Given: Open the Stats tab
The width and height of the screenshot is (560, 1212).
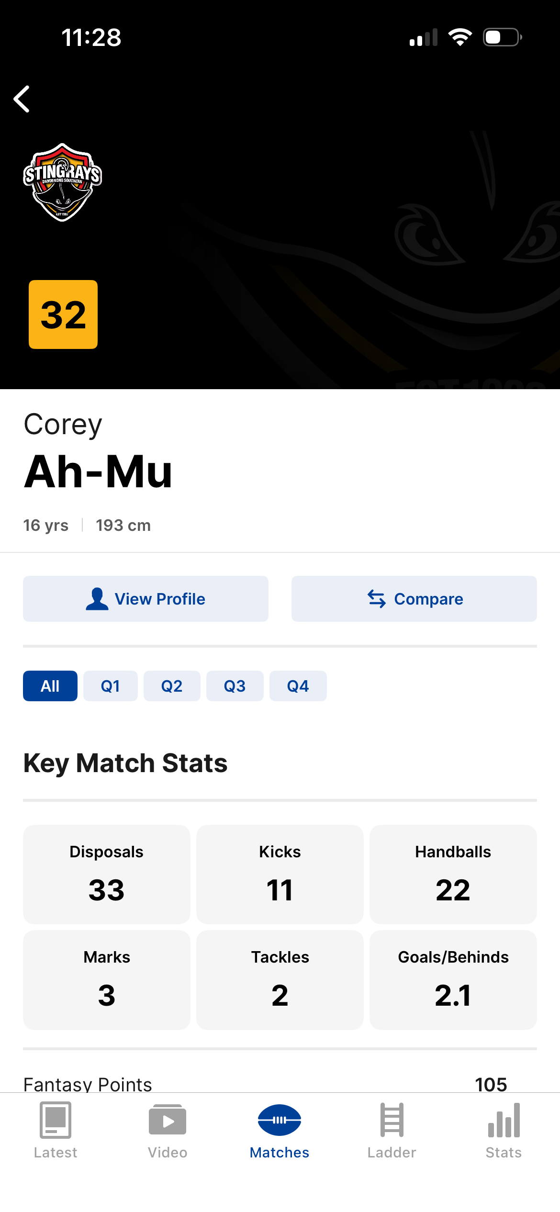Looking at the screenshot, I should point(504,1130).
